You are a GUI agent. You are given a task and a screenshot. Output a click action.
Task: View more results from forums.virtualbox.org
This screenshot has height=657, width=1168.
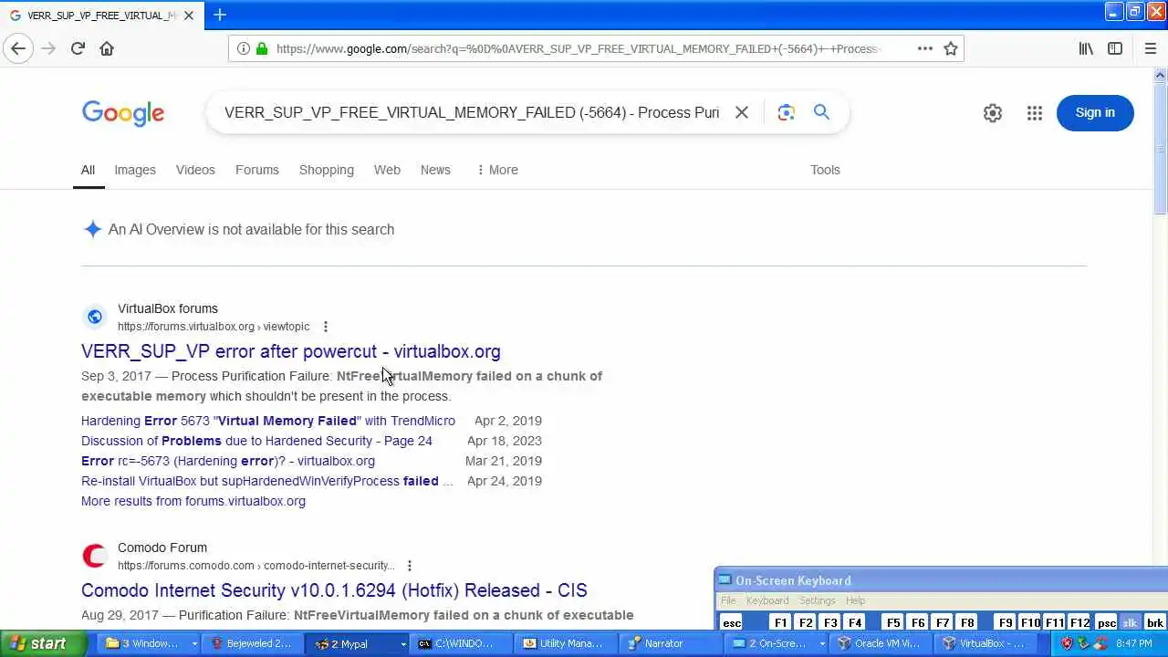193,501
